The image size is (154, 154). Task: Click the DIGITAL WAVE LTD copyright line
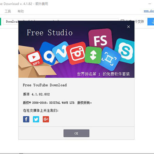click(57, 103)
